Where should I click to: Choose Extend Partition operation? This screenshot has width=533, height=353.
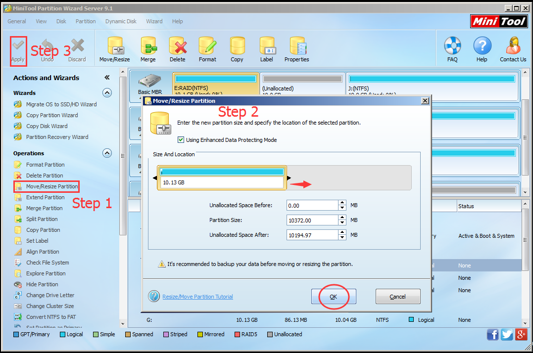click(45, 197)
